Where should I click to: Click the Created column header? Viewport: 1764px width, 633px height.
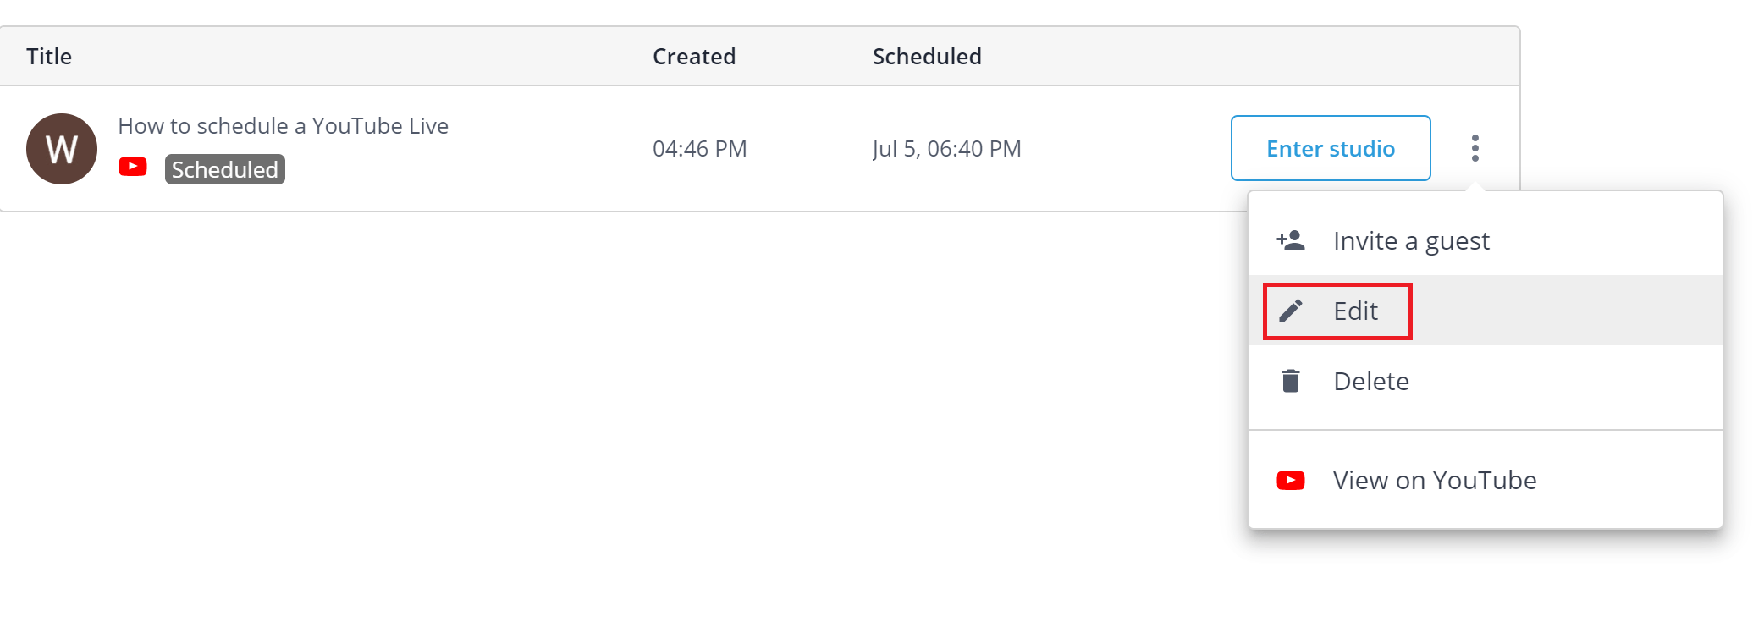pos(693,57)
